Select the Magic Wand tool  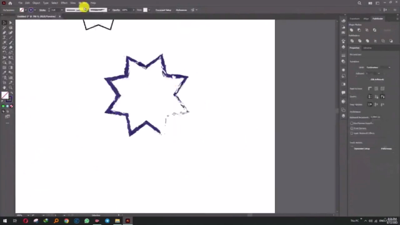click(x=4, y=27)
